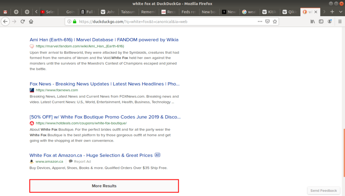Open a new tab with plus button

point(332,12)
